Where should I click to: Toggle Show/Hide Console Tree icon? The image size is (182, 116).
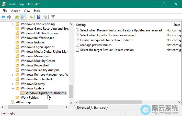(x=23, y=17)
